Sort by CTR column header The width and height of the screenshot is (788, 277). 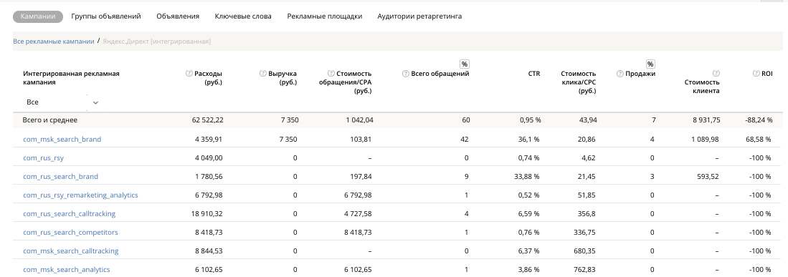click(534, 74)
